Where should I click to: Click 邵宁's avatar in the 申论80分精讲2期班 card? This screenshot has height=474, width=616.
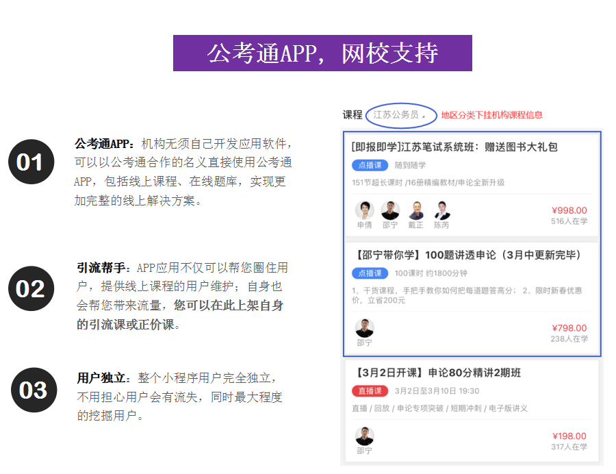click(x=365, y=436)
